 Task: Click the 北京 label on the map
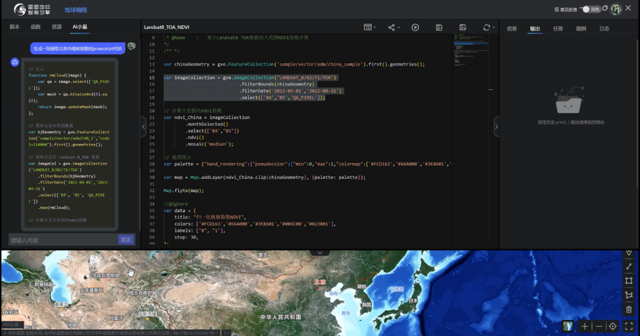[x=319, y=282]
